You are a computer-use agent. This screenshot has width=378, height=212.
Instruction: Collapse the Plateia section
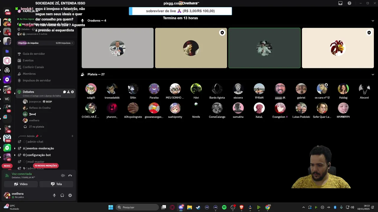373,74
